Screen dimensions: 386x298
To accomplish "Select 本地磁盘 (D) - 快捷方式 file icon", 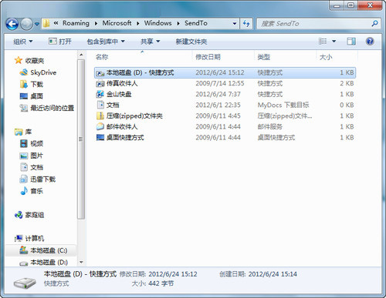I will [100, 73].
